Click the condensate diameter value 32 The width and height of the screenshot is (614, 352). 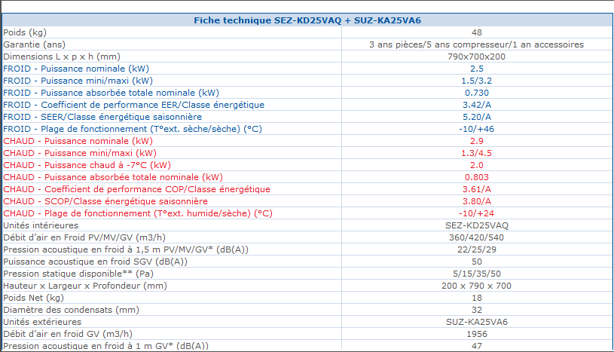[x=477, y=310]
